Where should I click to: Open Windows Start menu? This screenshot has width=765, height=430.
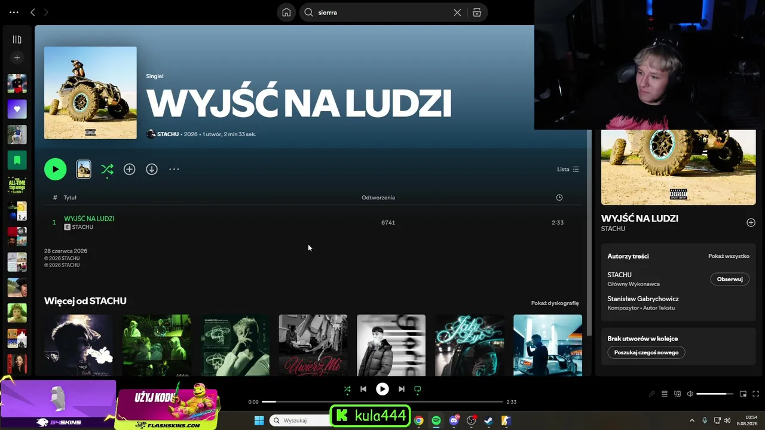tap(259, 420)
